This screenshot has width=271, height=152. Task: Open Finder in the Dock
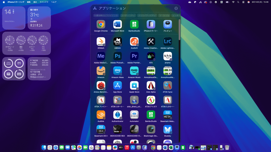(x=44, y=148)
